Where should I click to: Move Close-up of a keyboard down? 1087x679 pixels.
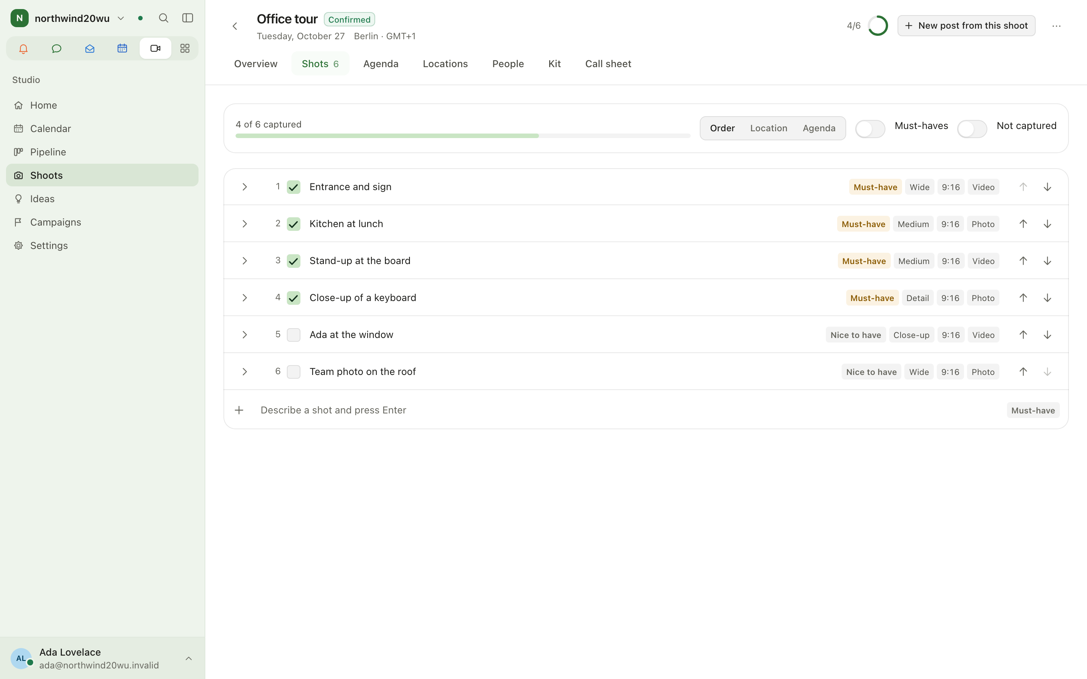[x=1047, y=298]
